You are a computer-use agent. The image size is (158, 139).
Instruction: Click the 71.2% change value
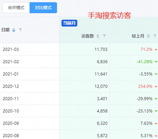(146, 49)
